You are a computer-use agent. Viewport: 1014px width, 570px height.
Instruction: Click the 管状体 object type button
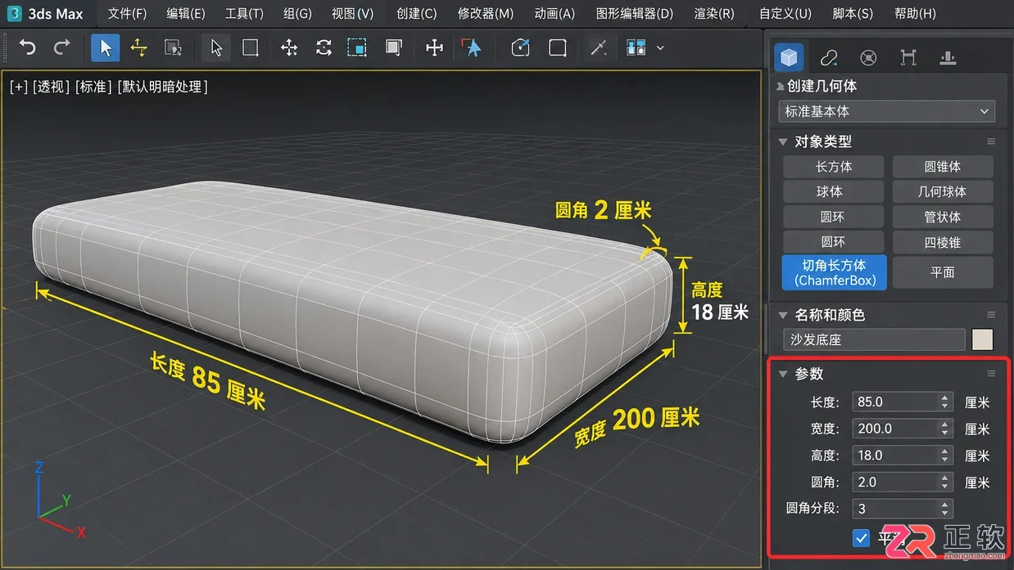pos(942,218)
